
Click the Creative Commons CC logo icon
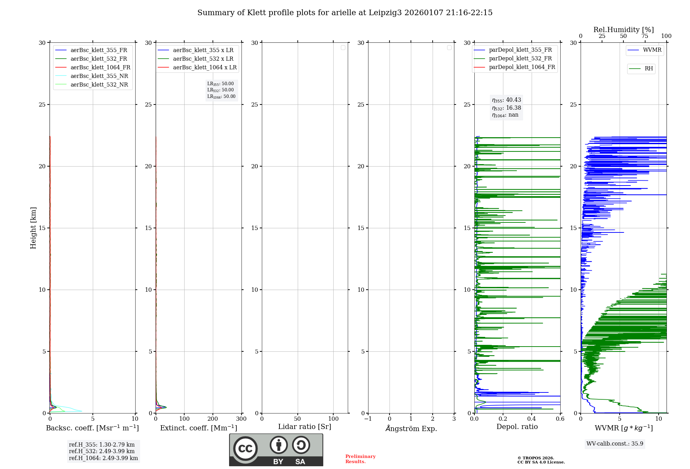click(x=245, y=448)
